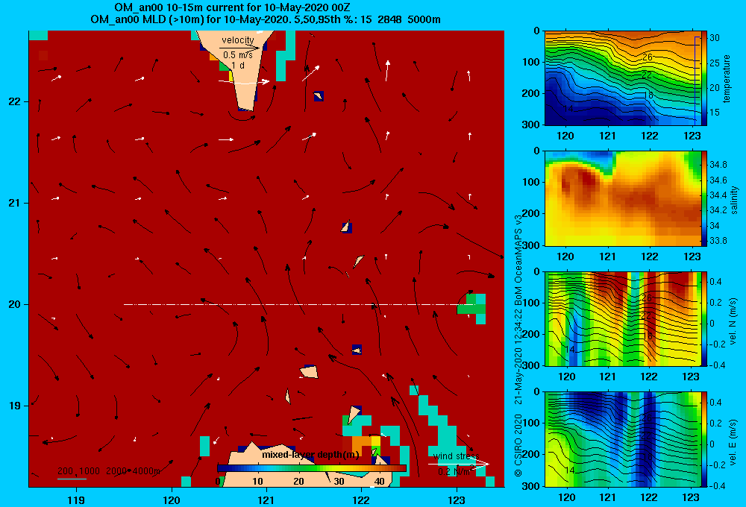Click the 'velocity' legend label
The width and height of the screenshot is (746, 507).
click(x=238, y=40)
